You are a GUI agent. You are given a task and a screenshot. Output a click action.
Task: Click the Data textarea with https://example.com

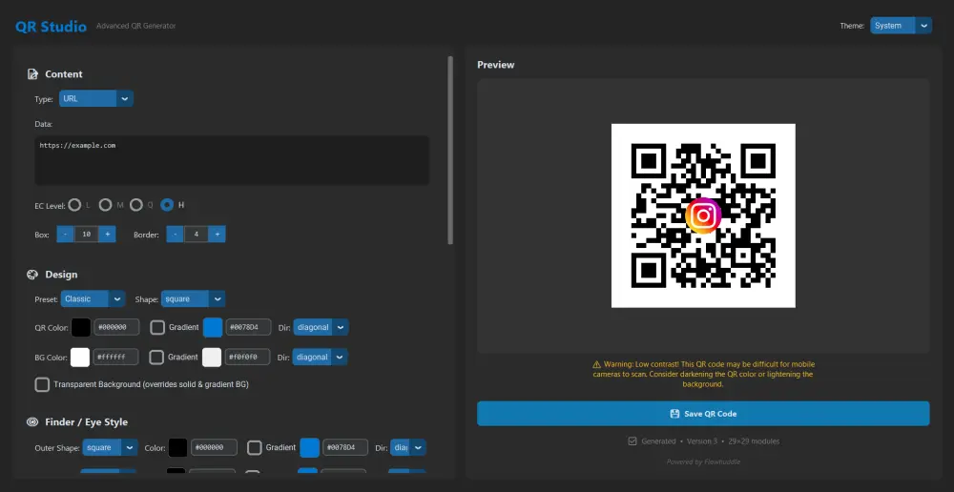[232, 160]
